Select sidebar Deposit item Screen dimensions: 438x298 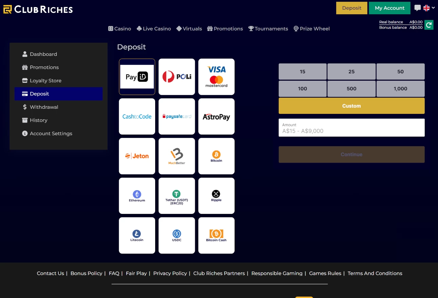point(58,94)
